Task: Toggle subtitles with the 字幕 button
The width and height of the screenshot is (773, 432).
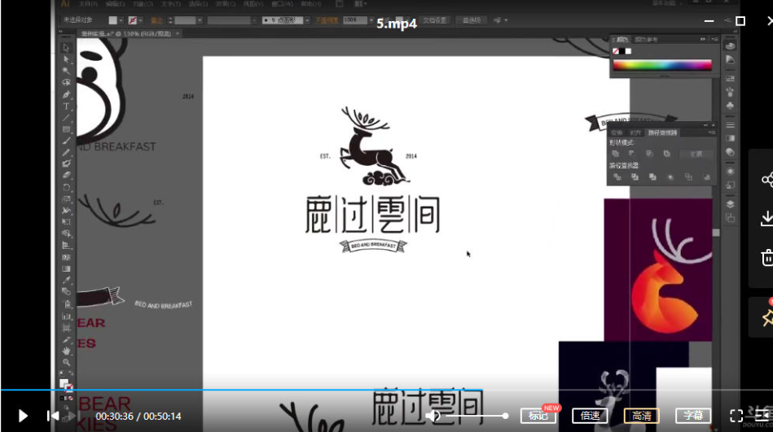Action: pos(693,416)
